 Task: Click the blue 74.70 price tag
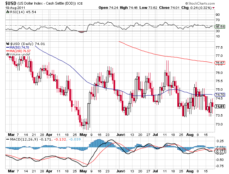point(219,95)
